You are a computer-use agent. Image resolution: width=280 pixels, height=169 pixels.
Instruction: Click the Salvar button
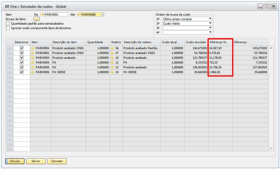coord(36,161)
